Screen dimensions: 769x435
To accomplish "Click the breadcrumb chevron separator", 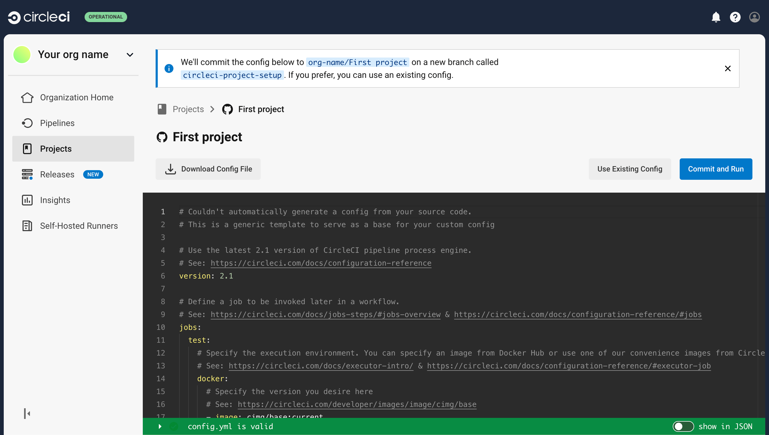I will pos(212,109).
